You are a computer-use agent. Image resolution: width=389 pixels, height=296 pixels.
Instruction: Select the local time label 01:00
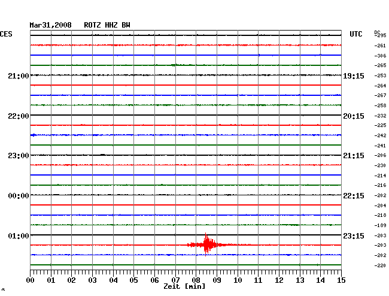coord(19,235)
